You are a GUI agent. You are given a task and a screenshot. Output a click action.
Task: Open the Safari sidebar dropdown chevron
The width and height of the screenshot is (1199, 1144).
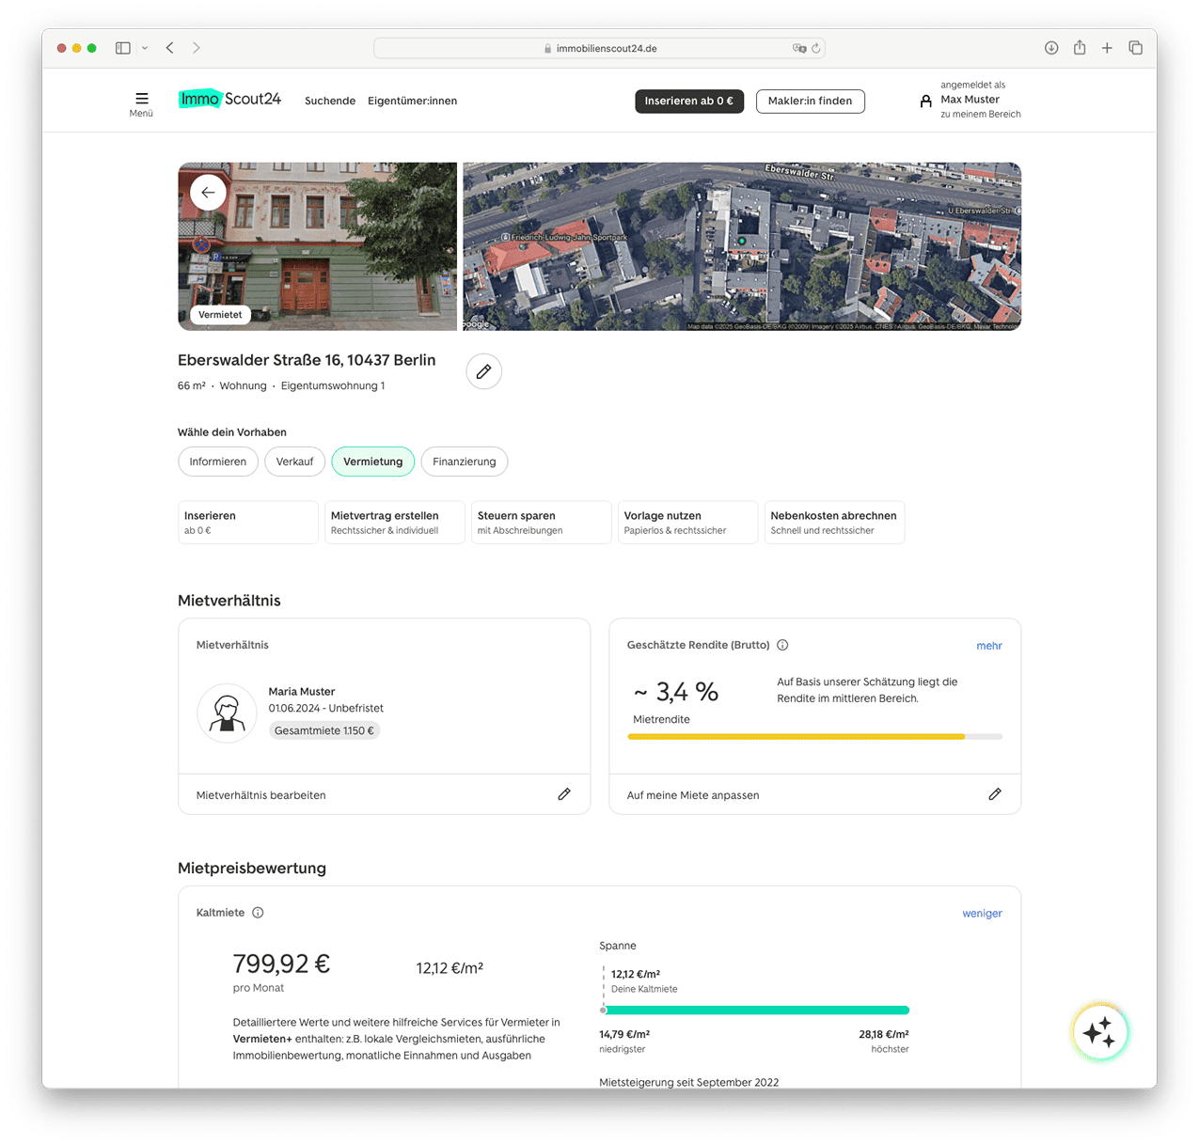click(x=145, y=48)
